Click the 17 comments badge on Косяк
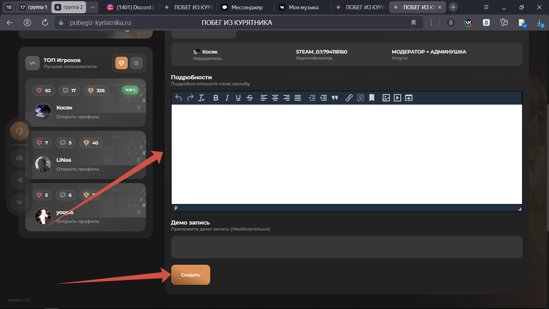The width and height of the screenshot is (549, 309). coord(69,91)
